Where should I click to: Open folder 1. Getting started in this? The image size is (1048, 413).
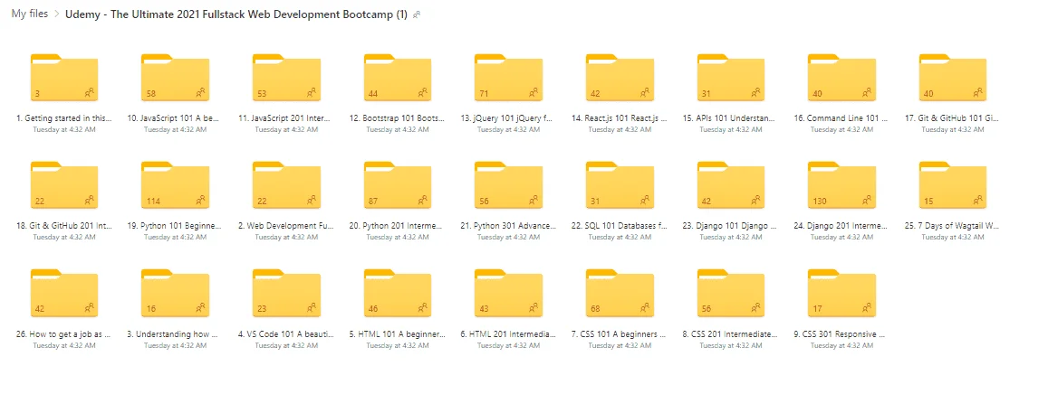[x=64, y=78]
